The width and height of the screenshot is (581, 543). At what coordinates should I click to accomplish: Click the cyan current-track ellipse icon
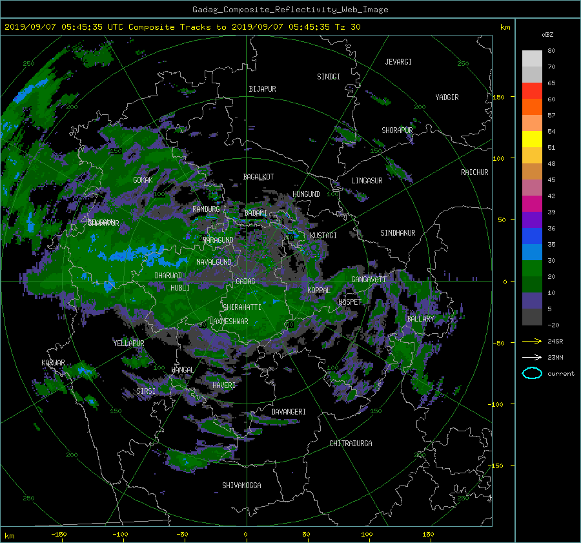click(x=532, y=373)
